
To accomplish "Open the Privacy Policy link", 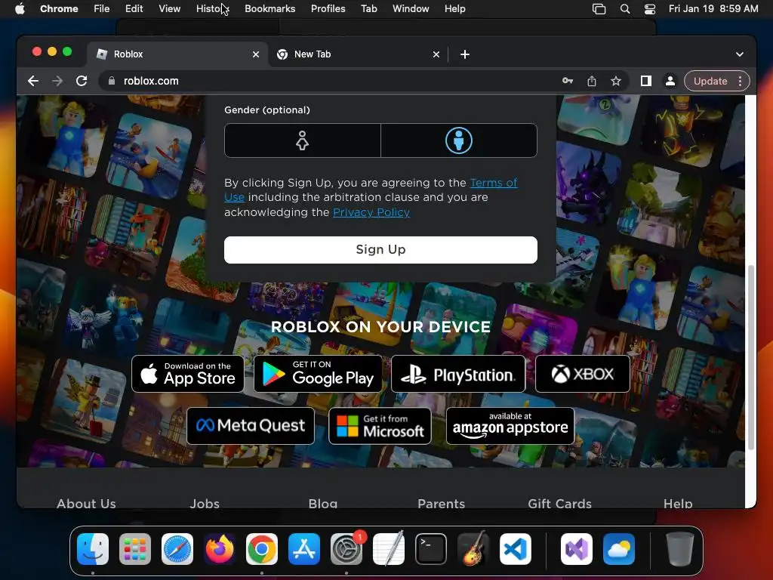I will click(x=371, y=212).
